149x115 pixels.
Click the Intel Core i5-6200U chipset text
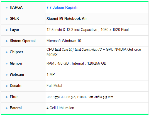pos(88,50)
